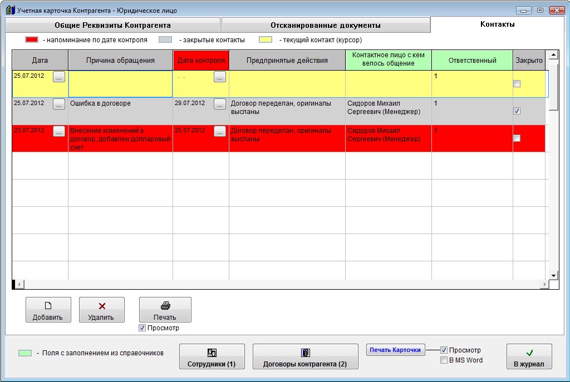Click vertical scrollbar down arrow
The image size is (570, 382).
(553, 275)
